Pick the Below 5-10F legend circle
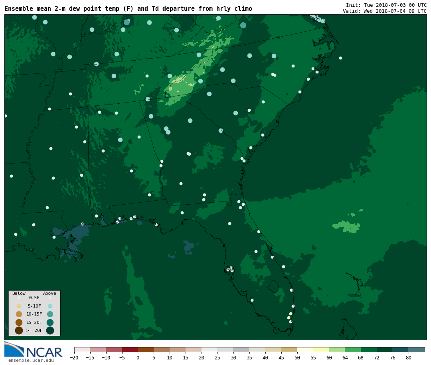The width and height of the screenshot is (431, 365). tap(19, 306)
